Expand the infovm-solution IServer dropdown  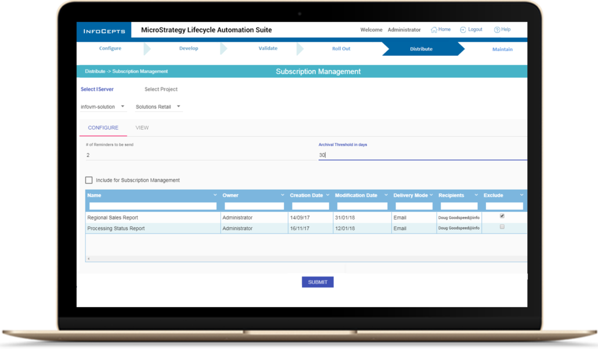pyautogui.click(x=123, y=107)
